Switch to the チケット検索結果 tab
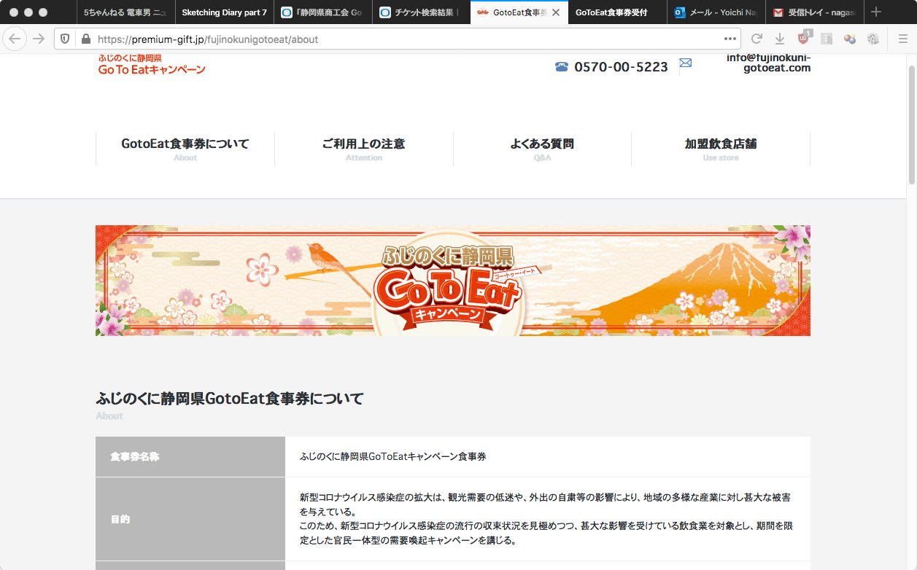The image size is (917, 570). click(x=421, y=12)
